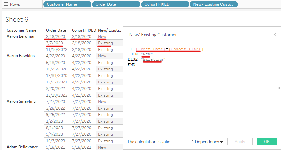Click order date 10/3/2023
This screenshot has width=281, height=150.
click(x=55, y=141)
